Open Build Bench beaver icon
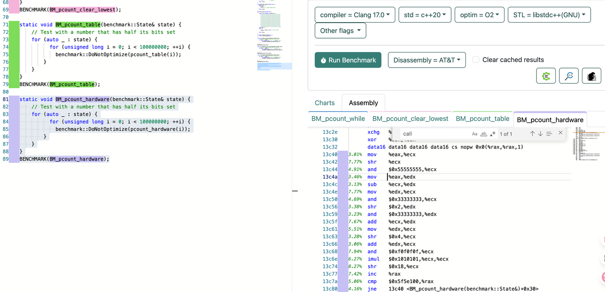 click(591, 76)
